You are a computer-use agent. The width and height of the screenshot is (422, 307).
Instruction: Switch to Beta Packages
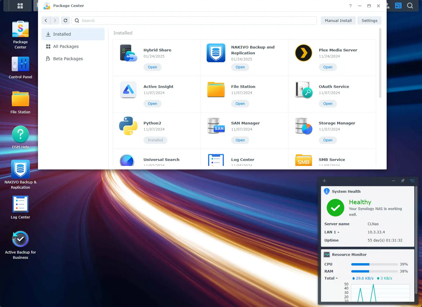coord(73,59)
